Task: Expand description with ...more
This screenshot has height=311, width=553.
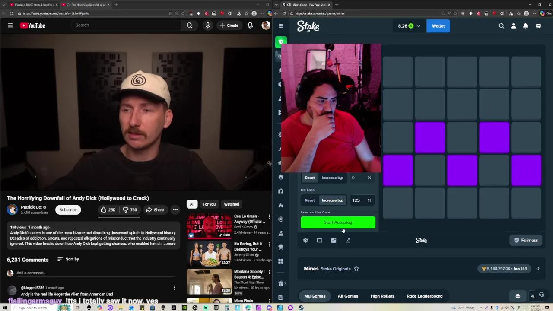Action: click(x=170, y=244)
